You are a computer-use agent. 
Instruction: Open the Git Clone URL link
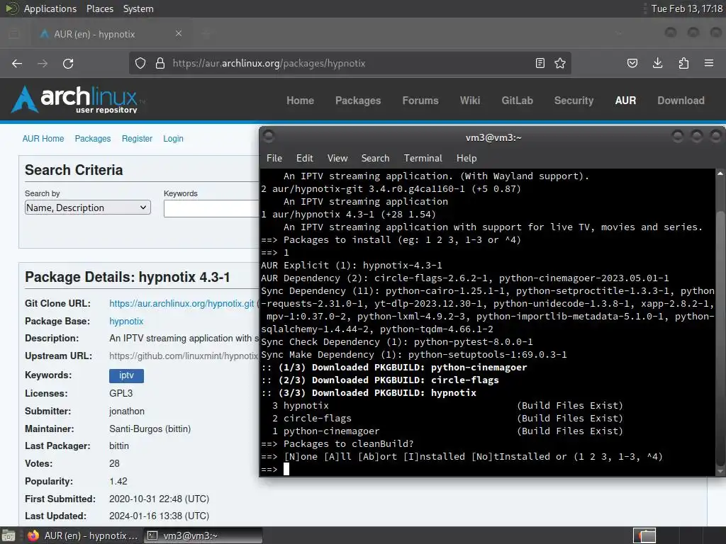tap(181, 303)
